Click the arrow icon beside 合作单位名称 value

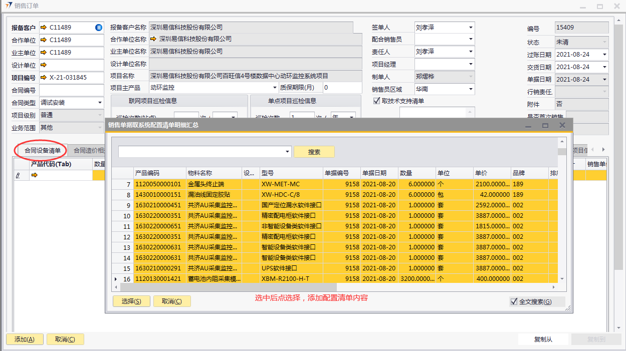pos(153,39)
